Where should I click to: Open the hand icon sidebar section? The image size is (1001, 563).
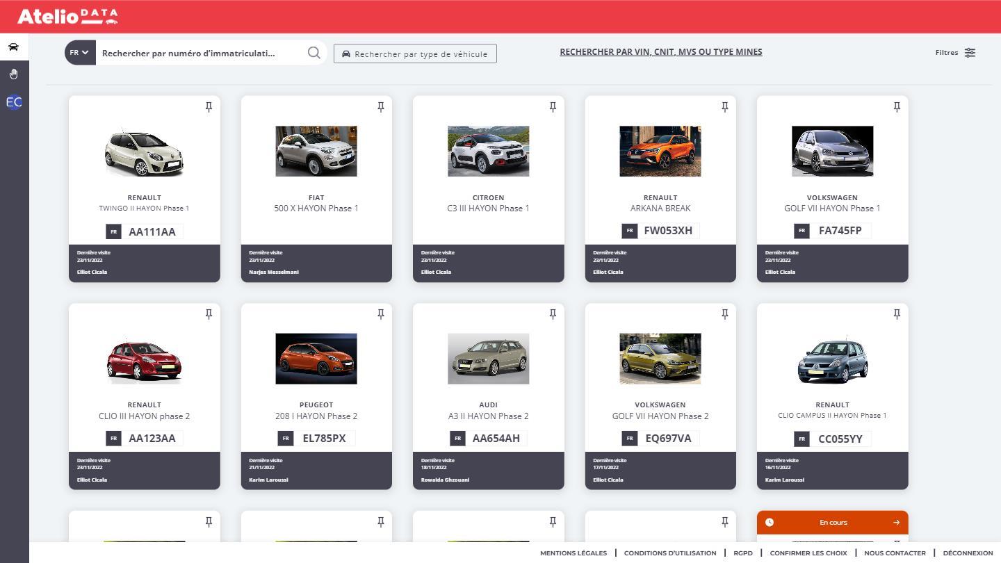pyautogui.click(x=14, y=74)
